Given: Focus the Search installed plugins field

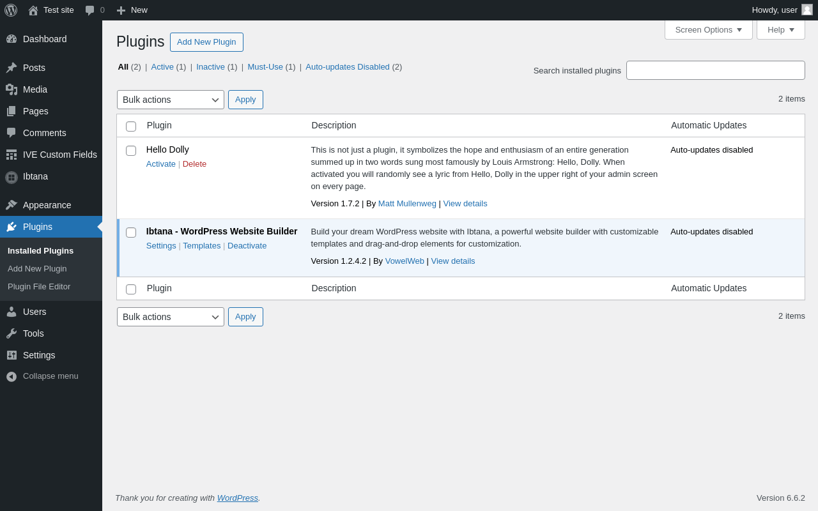Looking at the screenshot, I should [x=715, y=70].
